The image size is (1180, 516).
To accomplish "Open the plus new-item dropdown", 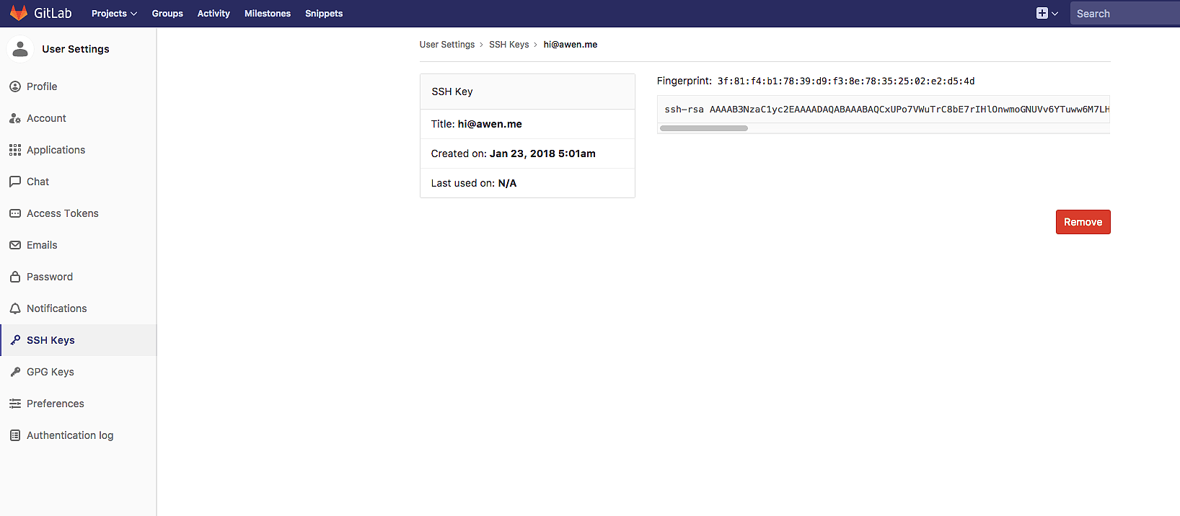I will (1047, 14).
